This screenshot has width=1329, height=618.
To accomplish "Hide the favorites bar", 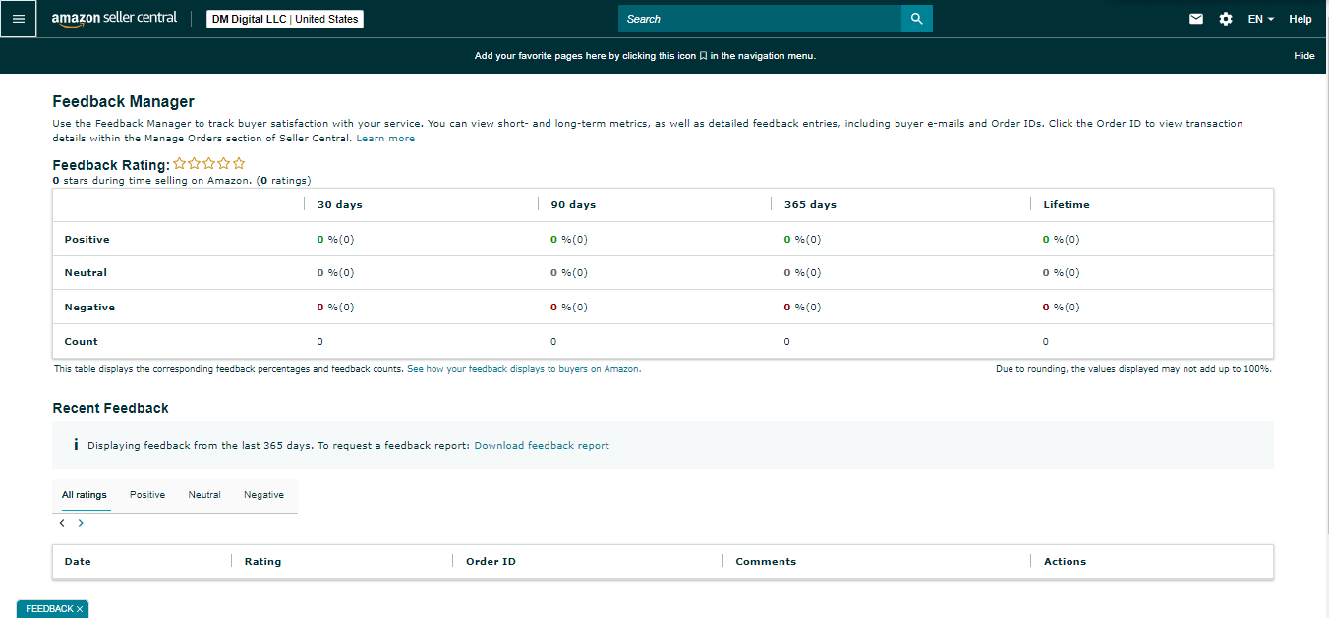I will (x=1304, y=56).
